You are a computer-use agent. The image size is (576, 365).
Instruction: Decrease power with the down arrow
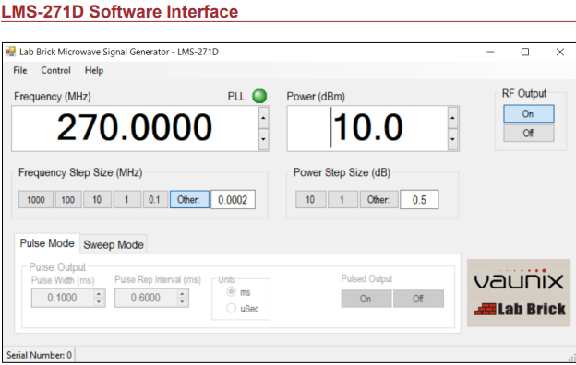click(452, 139)
